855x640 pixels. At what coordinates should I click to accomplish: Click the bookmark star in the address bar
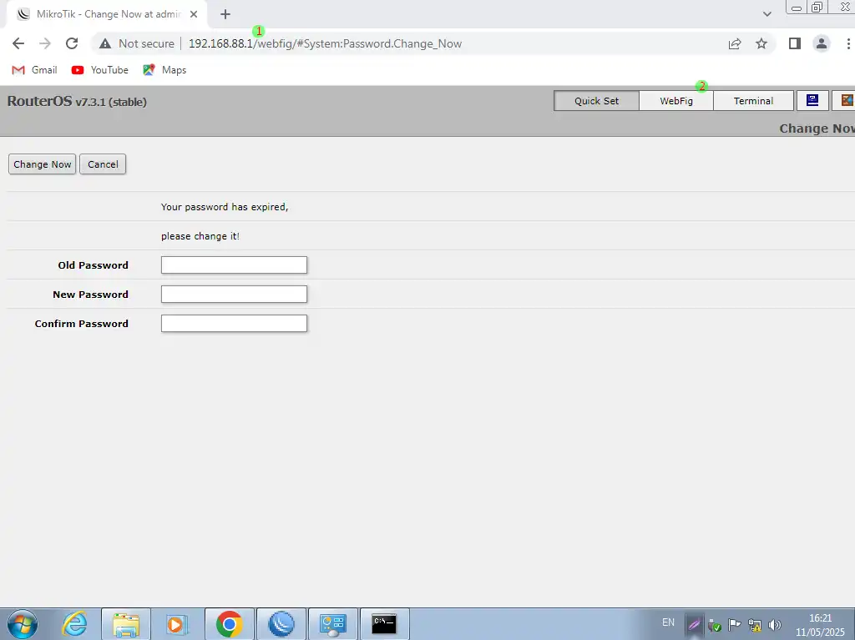point(761,43)
